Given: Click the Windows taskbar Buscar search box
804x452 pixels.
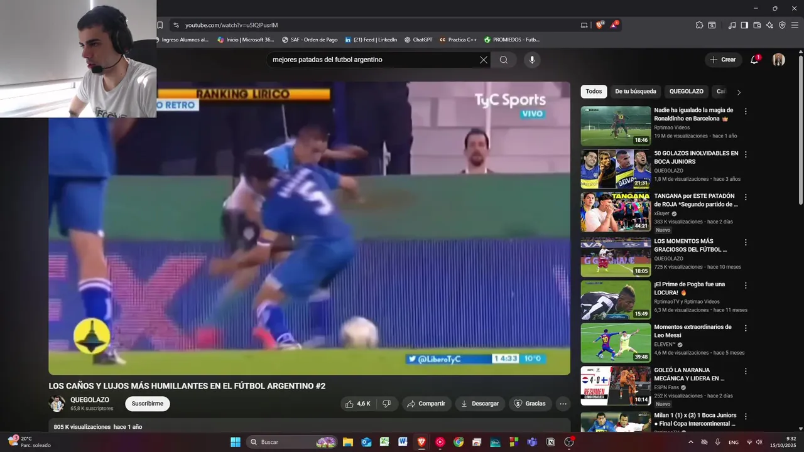Looking at the screenshot, I should (292, 442).
